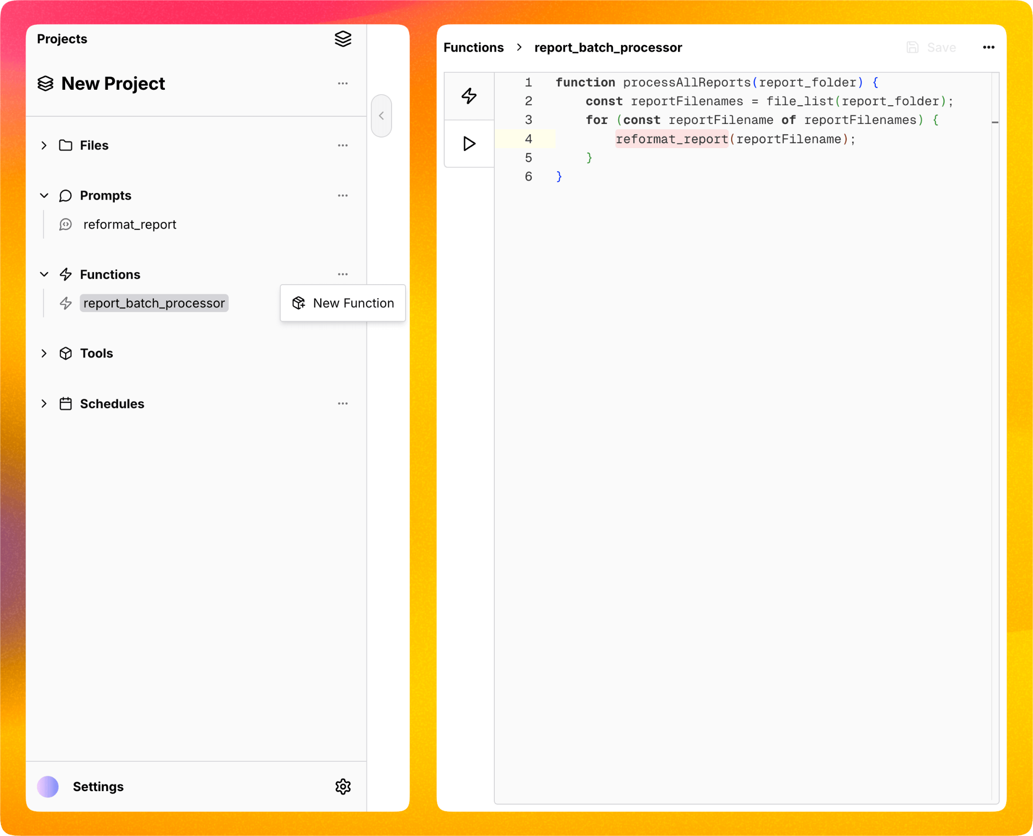Viewport: 1033px width, 836px height.
Task: Expand the Tools section
Action: click(44, 353)
